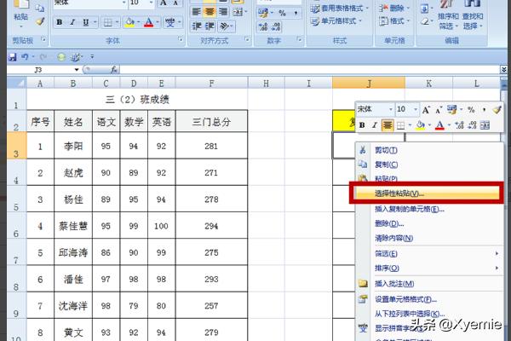Toggle ribbon Align Left
Viewport: 511px width, 341px height.
click(x=196, y=12)
